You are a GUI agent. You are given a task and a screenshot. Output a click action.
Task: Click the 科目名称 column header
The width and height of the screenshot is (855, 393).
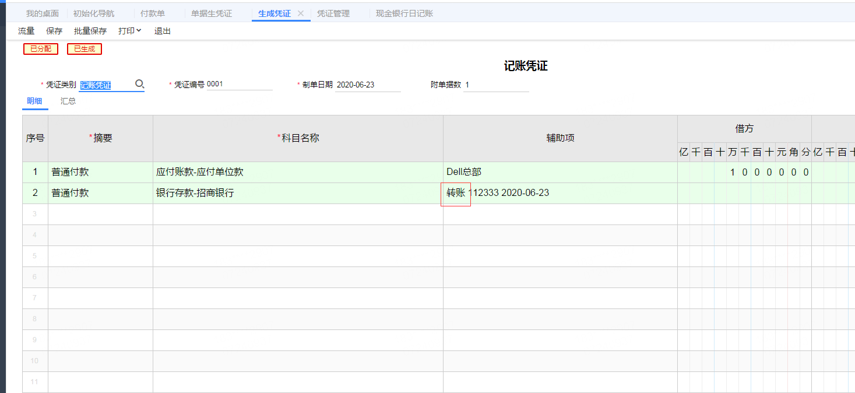click(x=298, y=138)
